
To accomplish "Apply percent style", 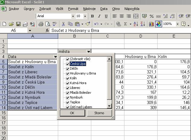I will [152, 16].
